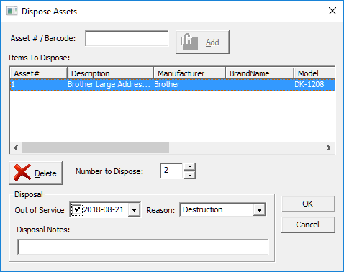Viewport: 344px width, 272px height.
Task: Sort by Description column header
Action: (x=110, y=73)
